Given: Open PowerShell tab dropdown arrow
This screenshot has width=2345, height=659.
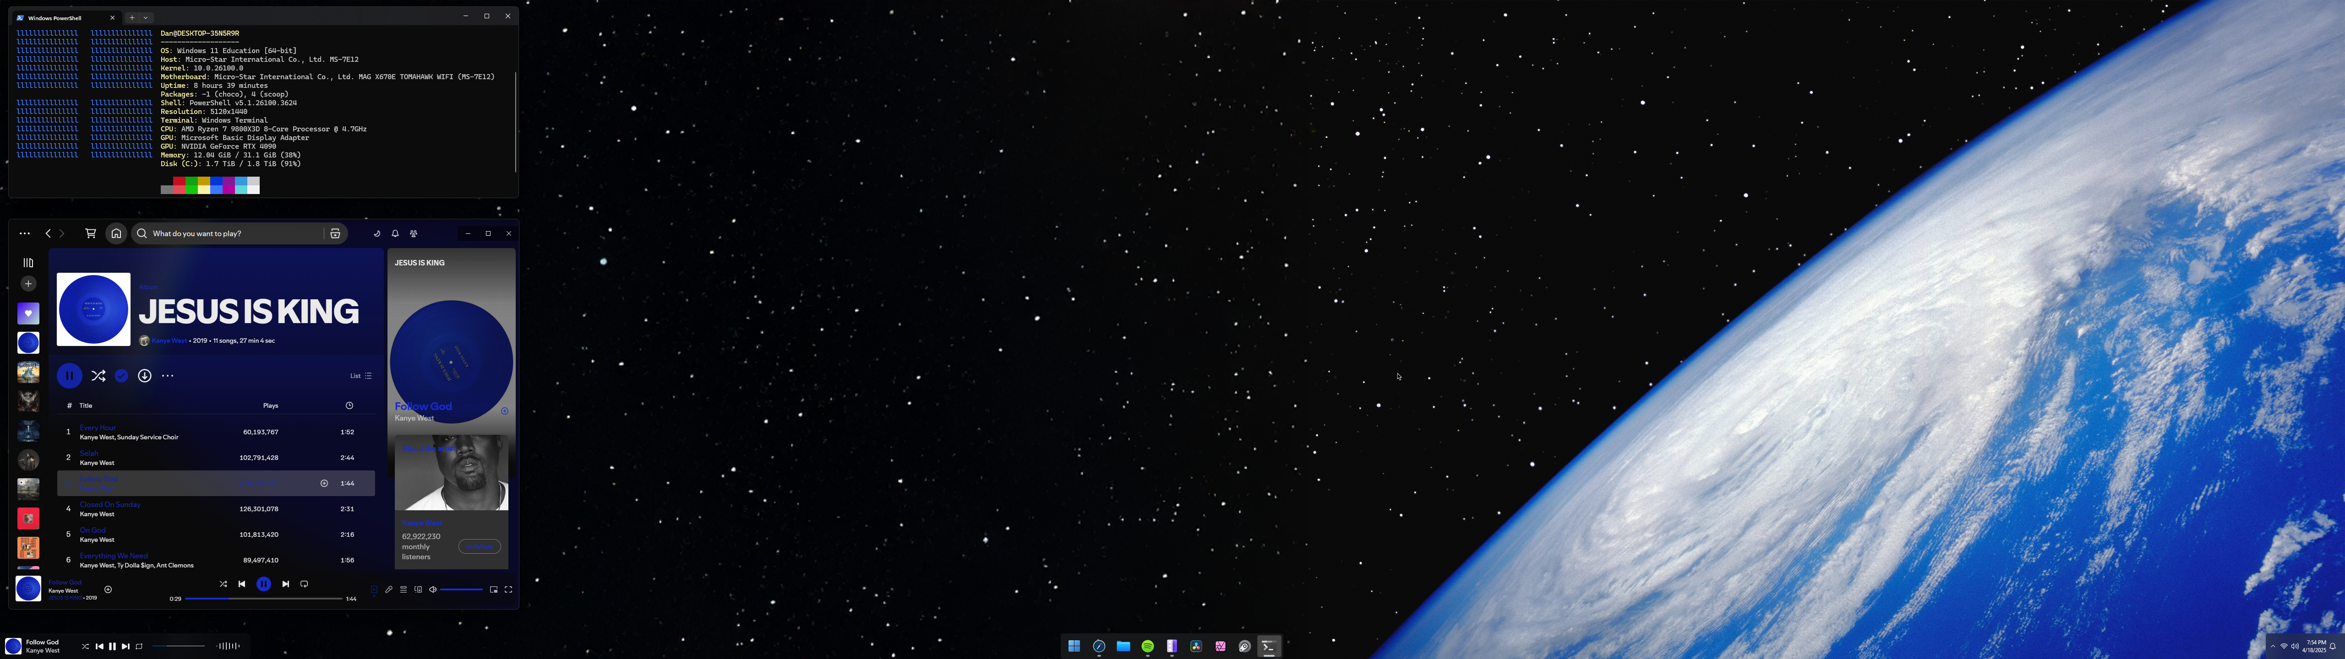Looking at the screenshot, I should click(x=146, y=17).
